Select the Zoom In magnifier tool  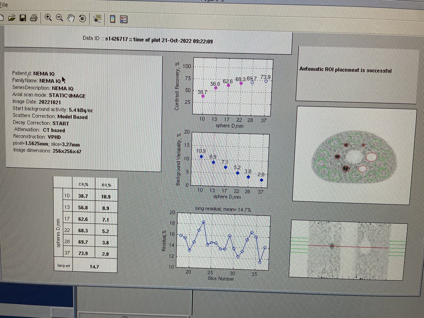(x=48, y=18)
